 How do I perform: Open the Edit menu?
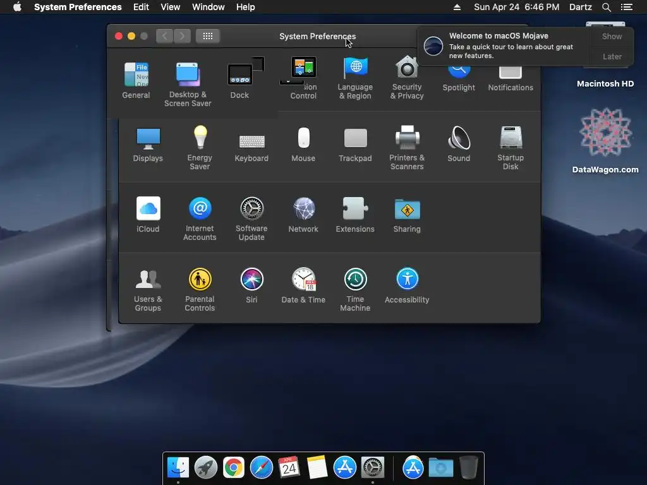[x=141, y=7]
